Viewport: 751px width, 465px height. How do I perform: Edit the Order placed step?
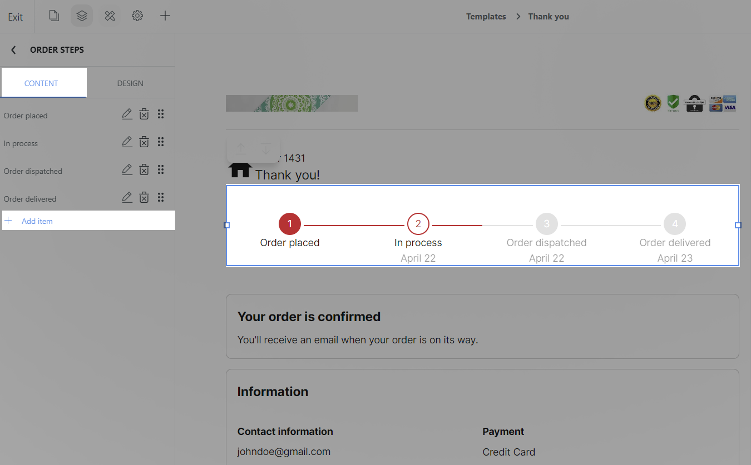pos(127,114)
